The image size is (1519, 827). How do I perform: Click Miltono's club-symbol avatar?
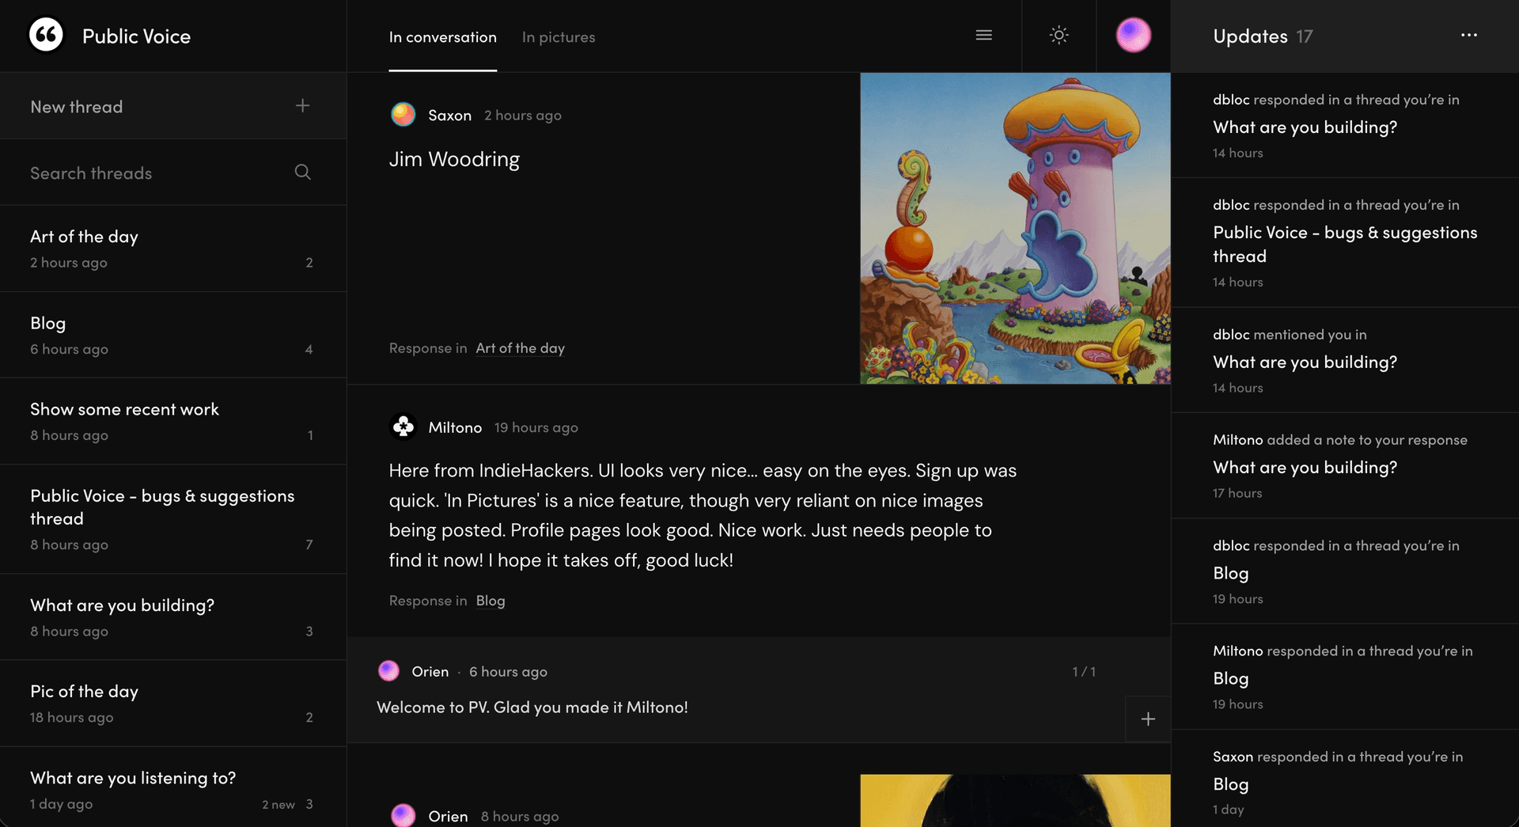tap(403, 427)
